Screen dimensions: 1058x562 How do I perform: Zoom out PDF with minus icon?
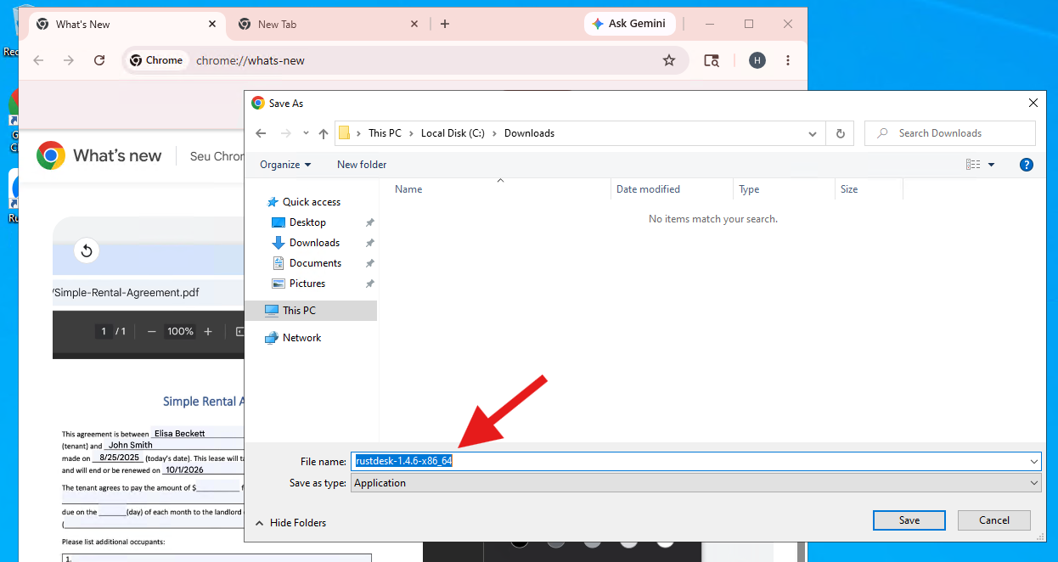[x=152, y=332]
